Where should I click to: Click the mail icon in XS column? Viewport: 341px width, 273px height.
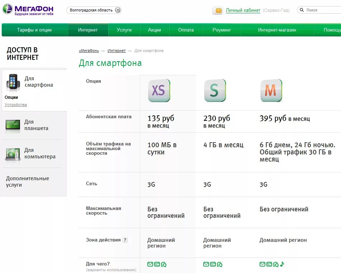(150, 264)
